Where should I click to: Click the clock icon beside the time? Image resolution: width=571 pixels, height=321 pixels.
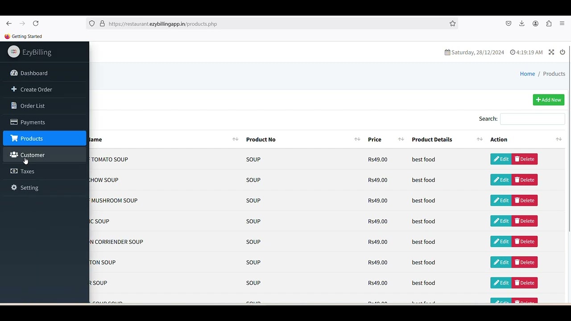513,52
